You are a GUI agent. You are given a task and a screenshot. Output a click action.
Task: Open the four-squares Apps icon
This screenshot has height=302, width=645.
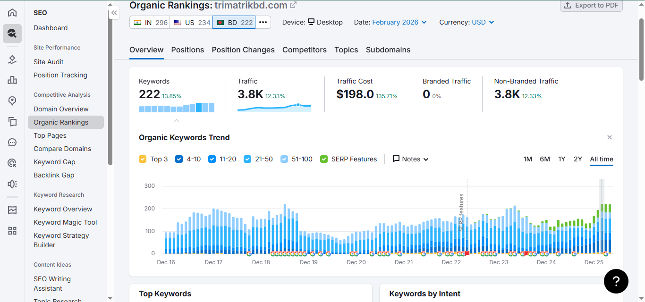point(12,231)
